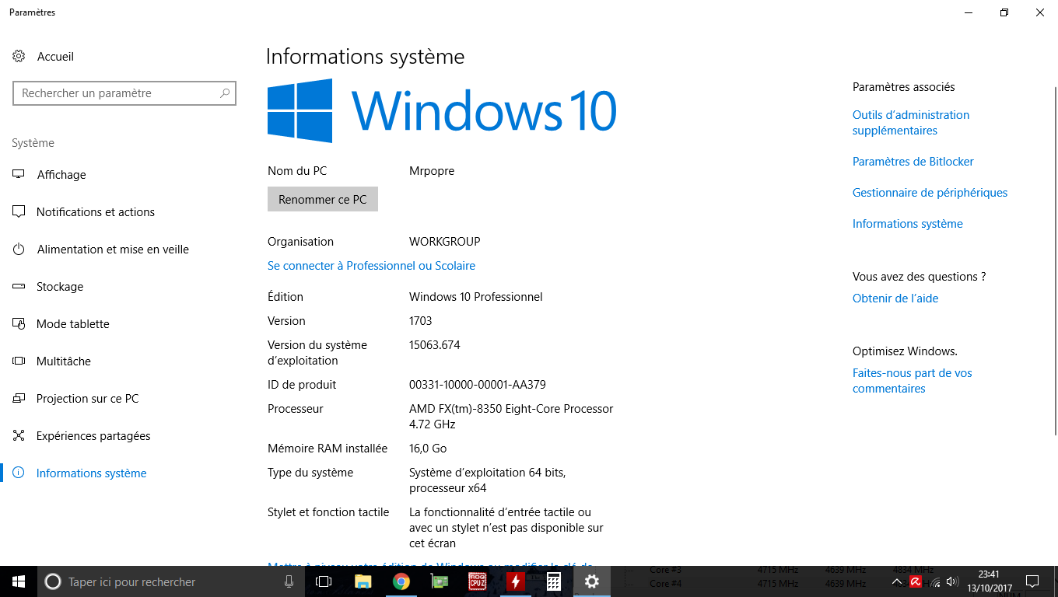1058x597 pixels.
Task: Open Informations système link under Paramètres associés
Action: pos(908,224)
